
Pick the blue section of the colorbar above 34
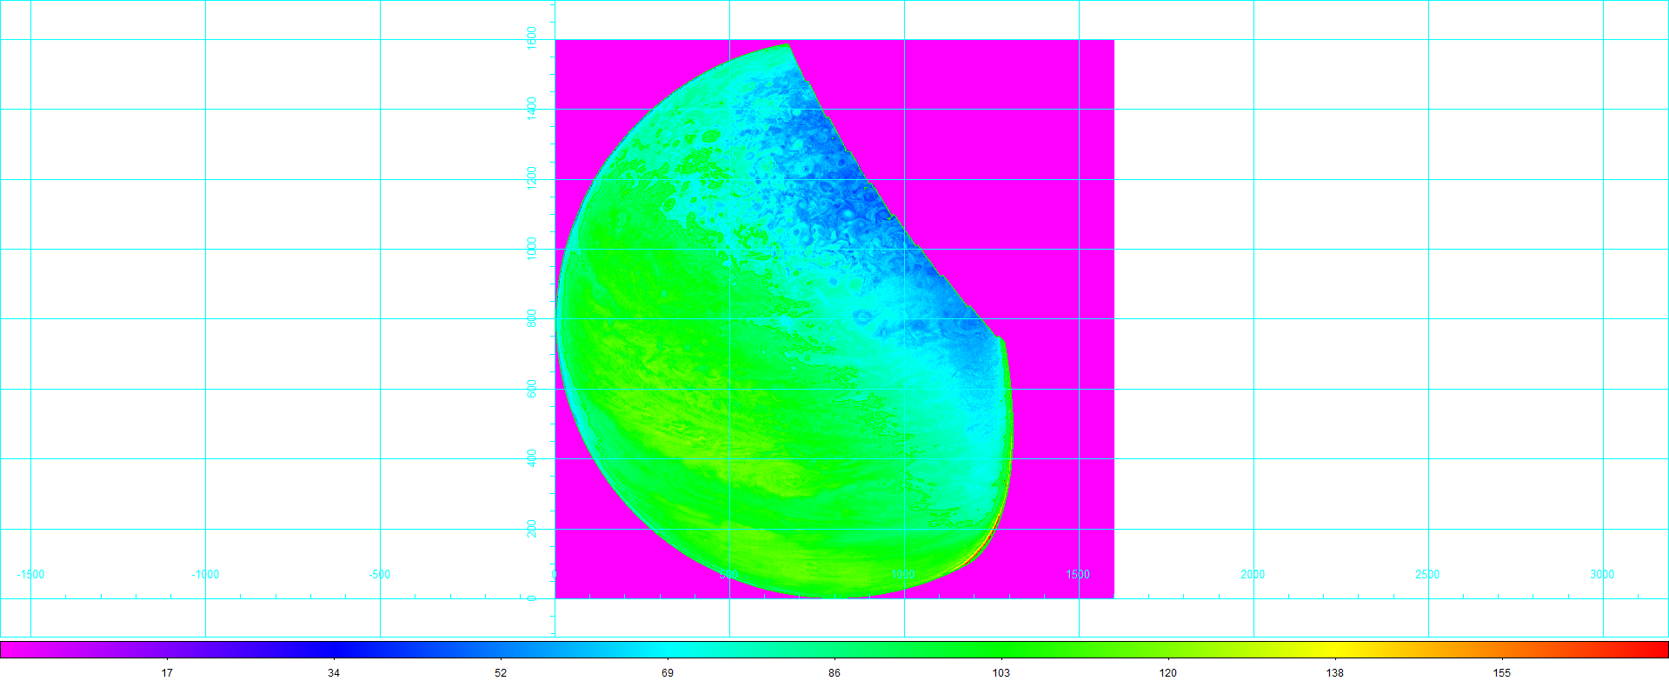click(x=334, y=649)
